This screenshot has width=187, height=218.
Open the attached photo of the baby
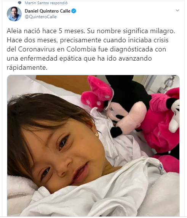tap(93, 146)
